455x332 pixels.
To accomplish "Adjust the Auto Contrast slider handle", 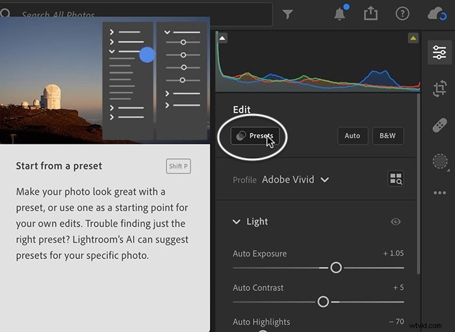I will pyautogui.click(x=323, y=302).
